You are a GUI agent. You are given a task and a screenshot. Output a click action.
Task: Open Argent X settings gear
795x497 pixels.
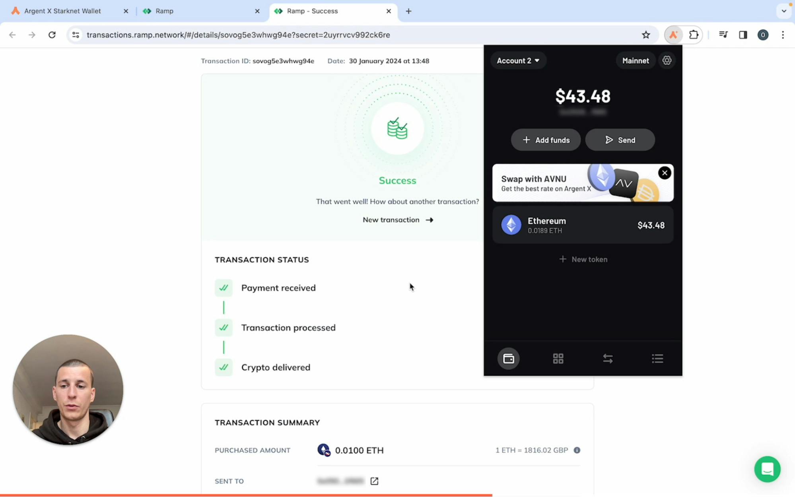click(667, 60)
